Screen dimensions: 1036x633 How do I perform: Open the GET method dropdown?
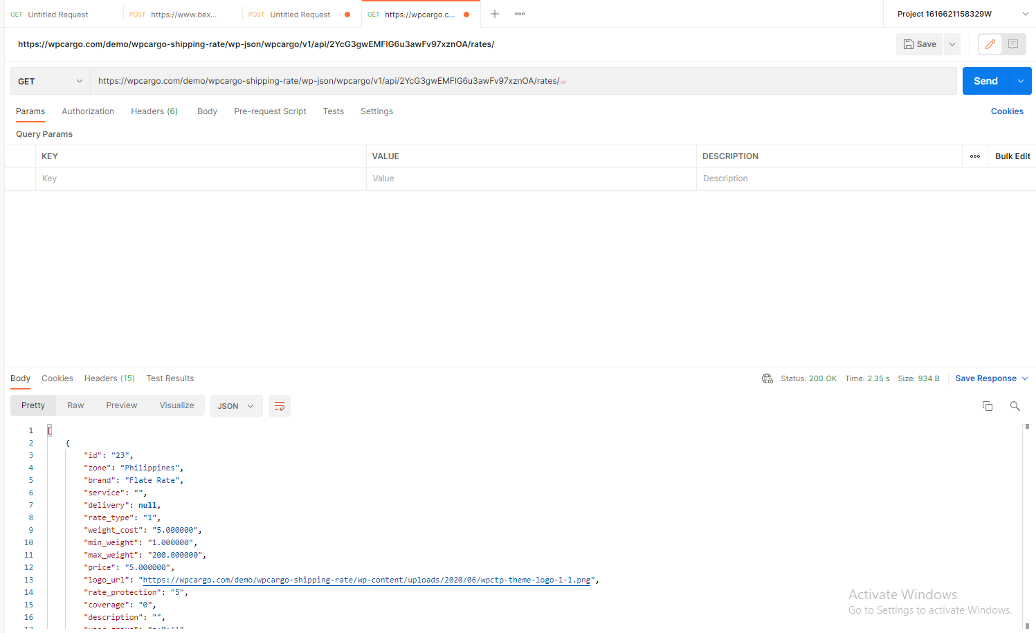coord(50,81)
